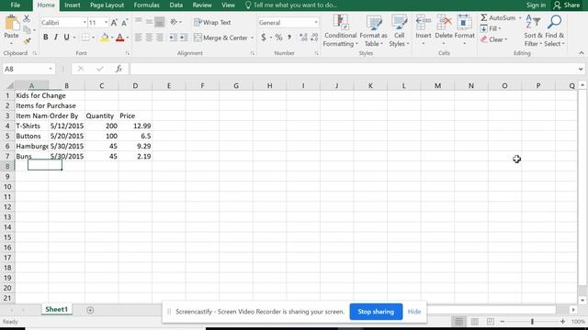Switch to Review tab
This screenshot has width=588, height=330.
point(202,5)
